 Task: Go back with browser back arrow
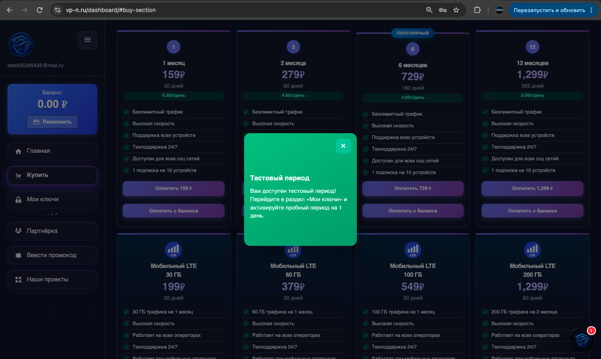[x=10, y=10]
